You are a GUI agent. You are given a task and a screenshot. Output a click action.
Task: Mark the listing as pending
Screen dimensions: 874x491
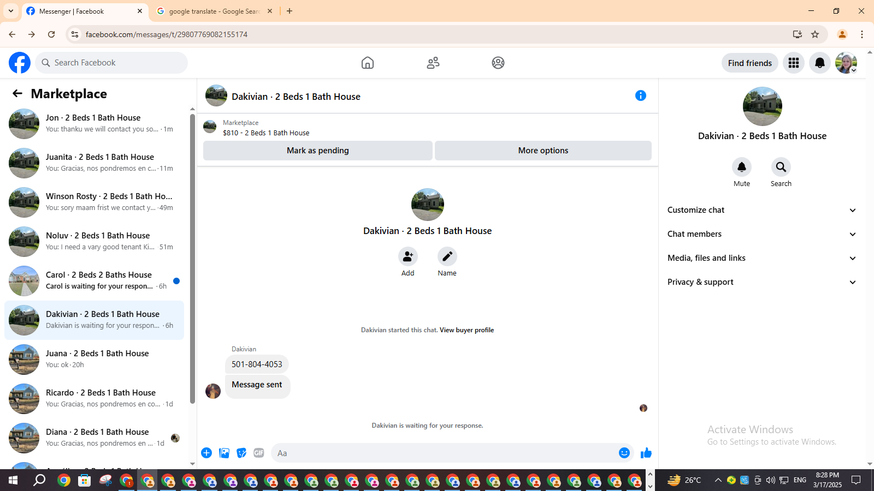pos(318,151)
